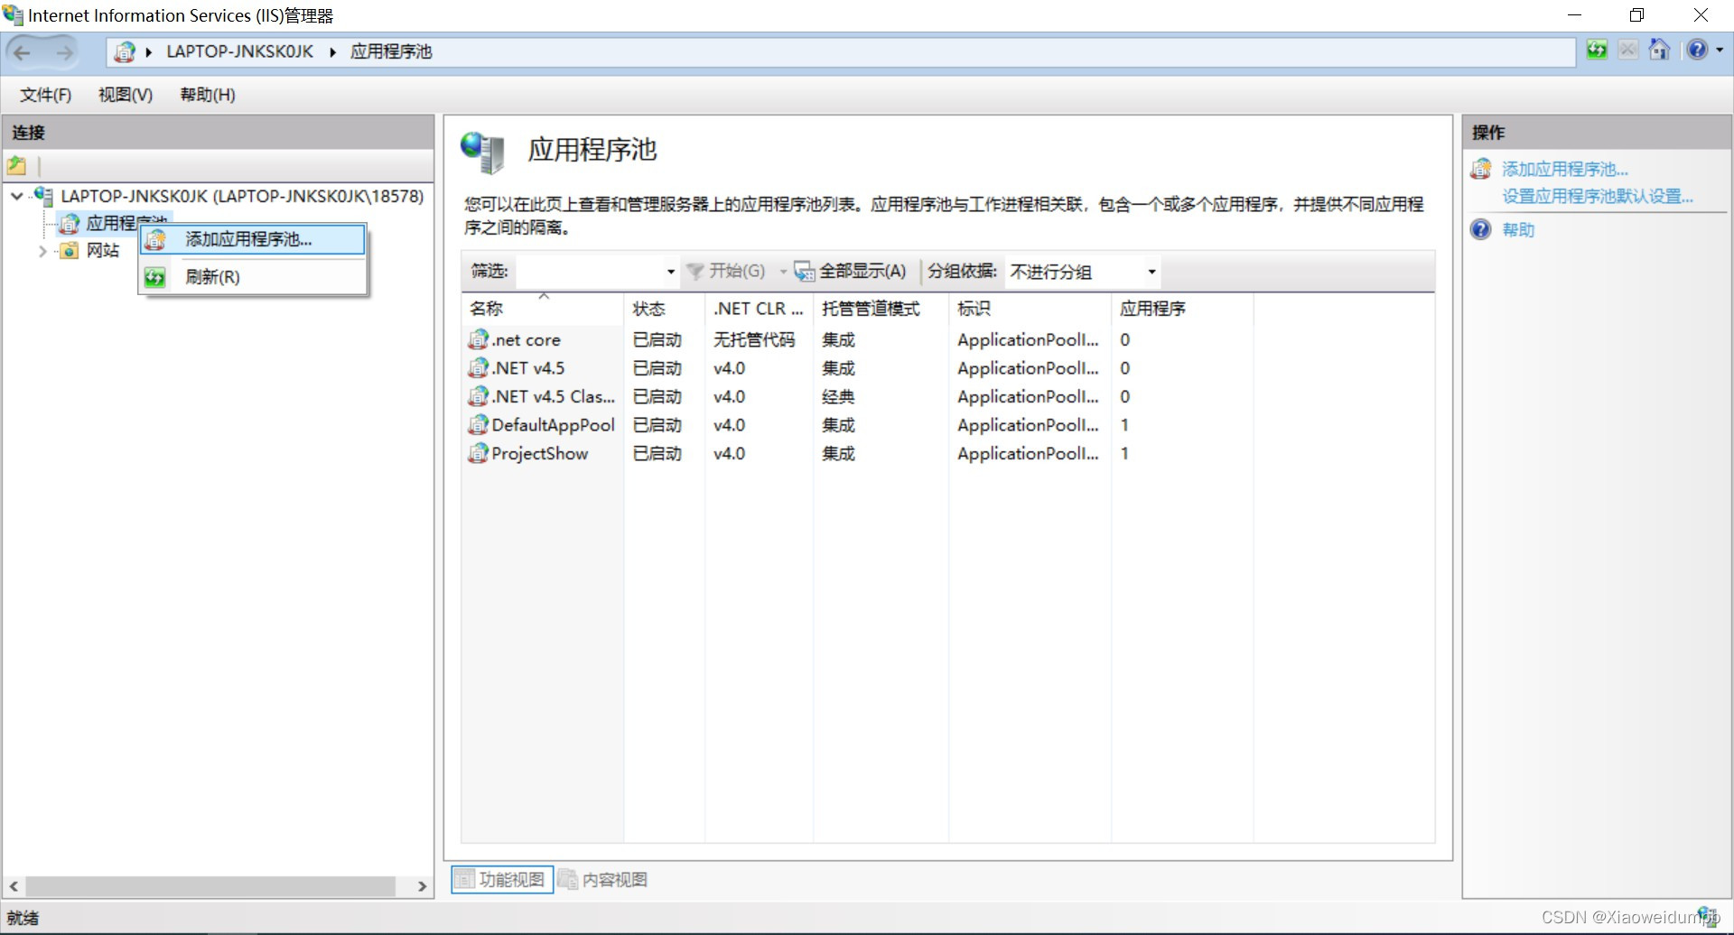The width and height of the screenshot is (1734, 935).
Task: Select the ProjectShow pool name
Action: (539, 454)
